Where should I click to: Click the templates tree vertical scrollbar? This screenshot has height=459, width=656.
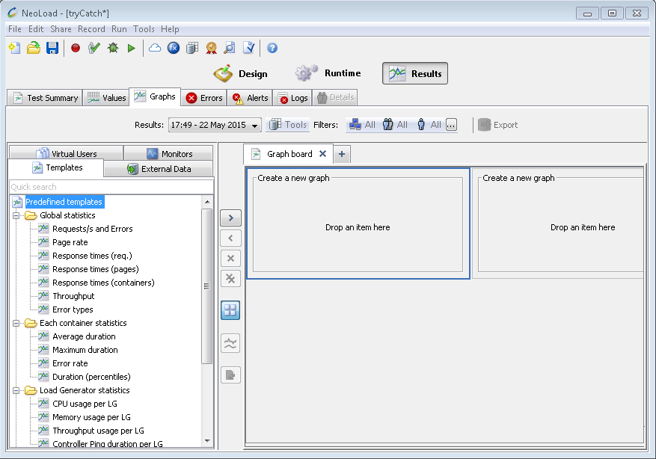coord(207,286)
